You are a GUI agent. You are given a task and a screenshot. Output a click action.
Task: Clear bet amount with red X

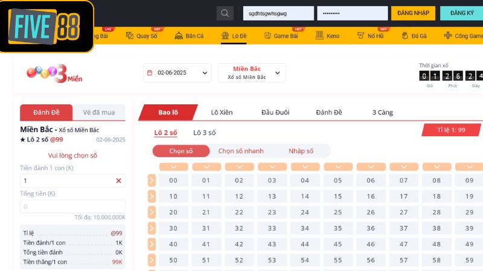(x=118, y=181)
